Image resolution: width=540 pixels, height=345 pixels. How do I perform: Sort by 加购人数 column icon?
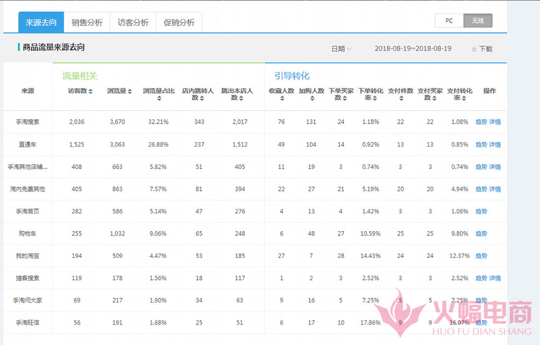click(311, 98)
